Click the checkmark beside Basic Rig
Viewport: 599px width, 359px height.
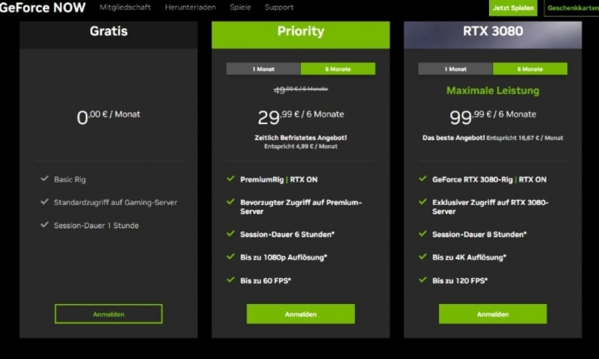pyautogui.click(x=44, y=179)
